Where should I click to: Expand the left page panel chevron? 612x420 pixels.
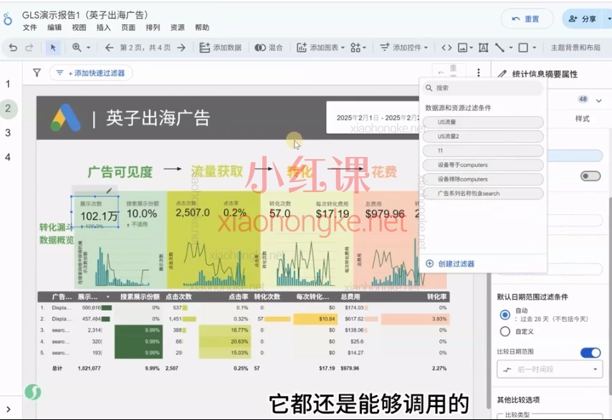point(8,409)
